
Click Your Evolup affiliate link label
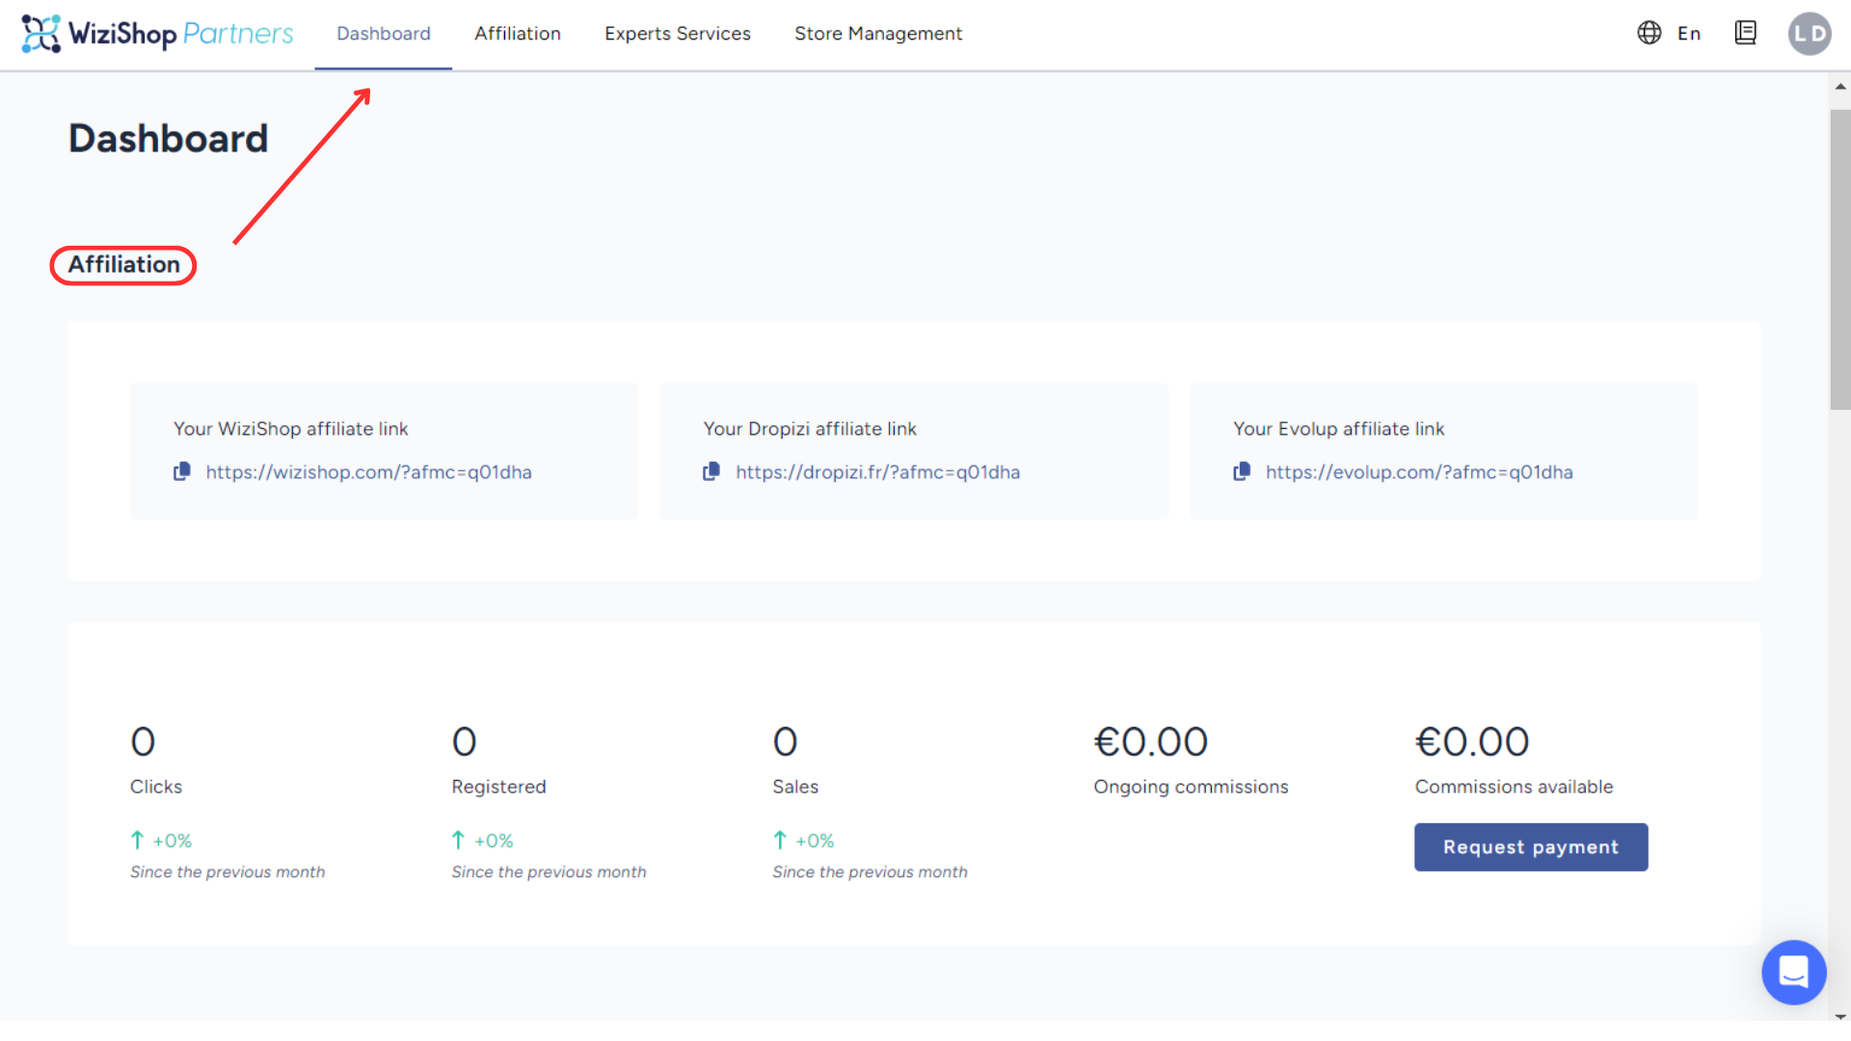coord(1339,429)
